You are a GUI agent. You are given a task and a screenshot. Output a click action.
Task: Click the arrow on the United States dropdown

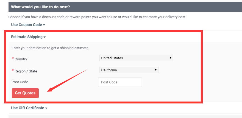pyautogui.click(x=171, y=58)
